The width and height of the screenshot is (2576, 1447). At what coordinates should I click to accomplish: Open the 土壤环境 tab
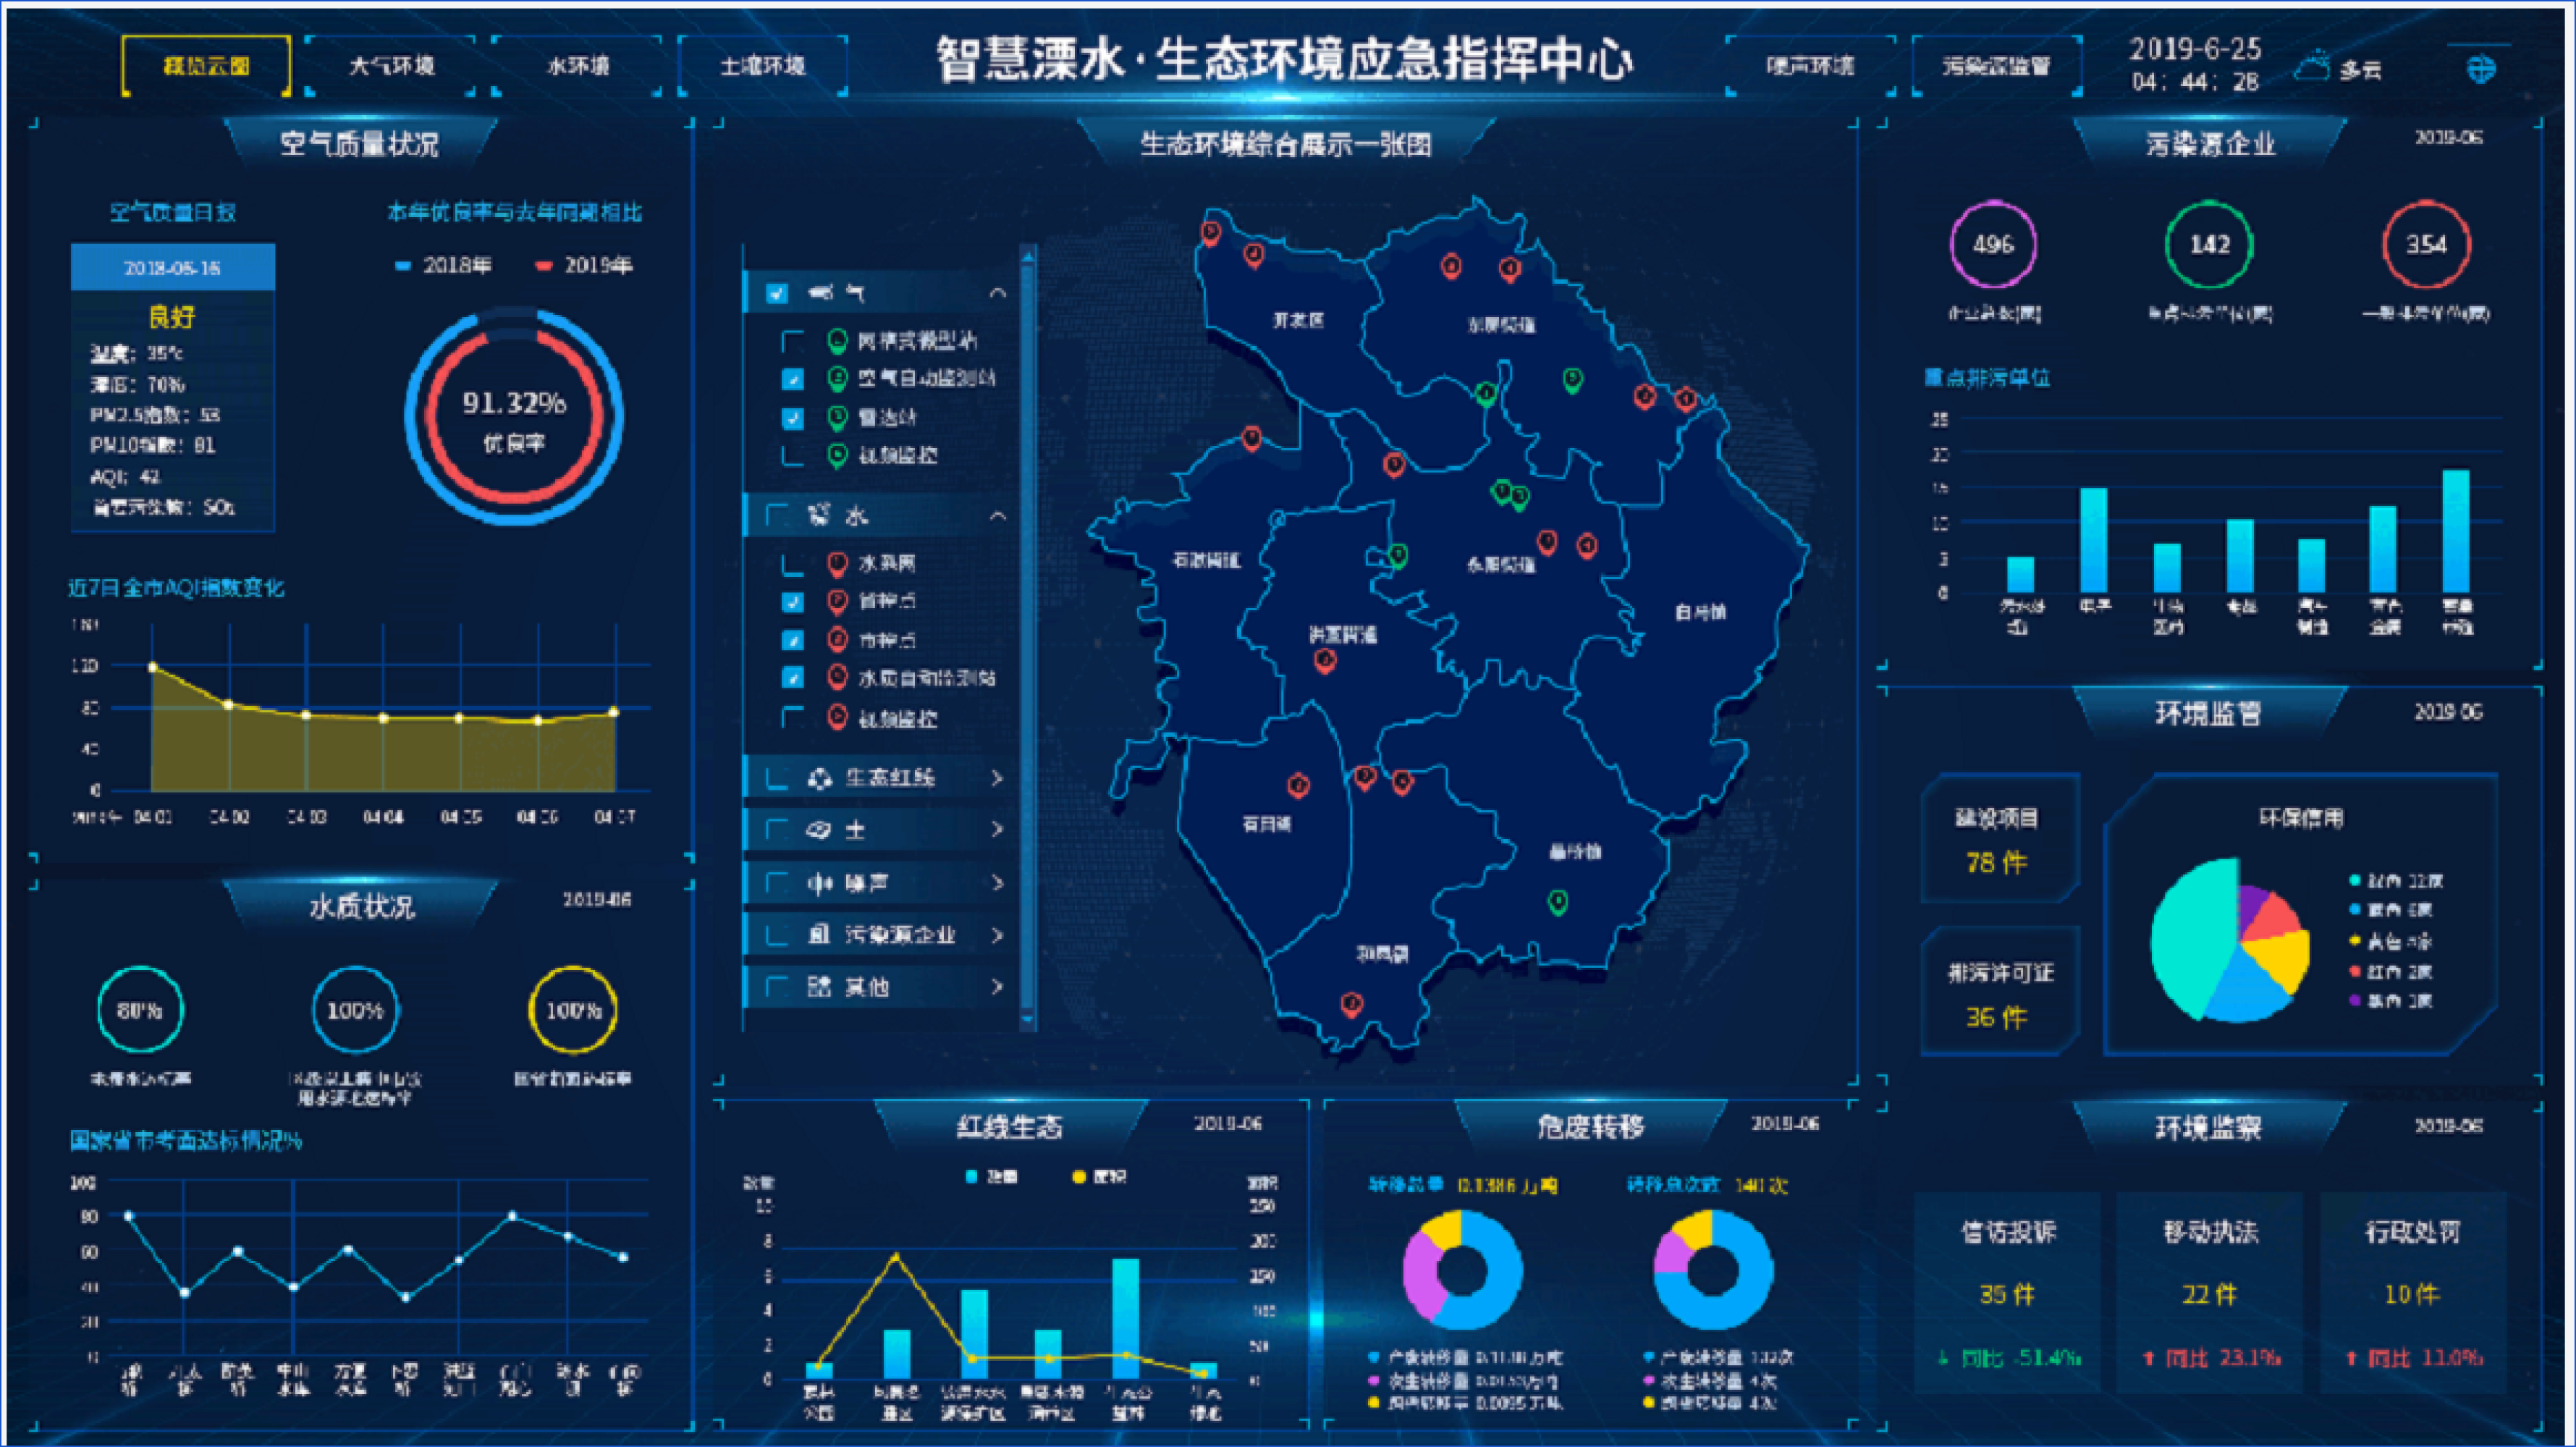point(763,66)
